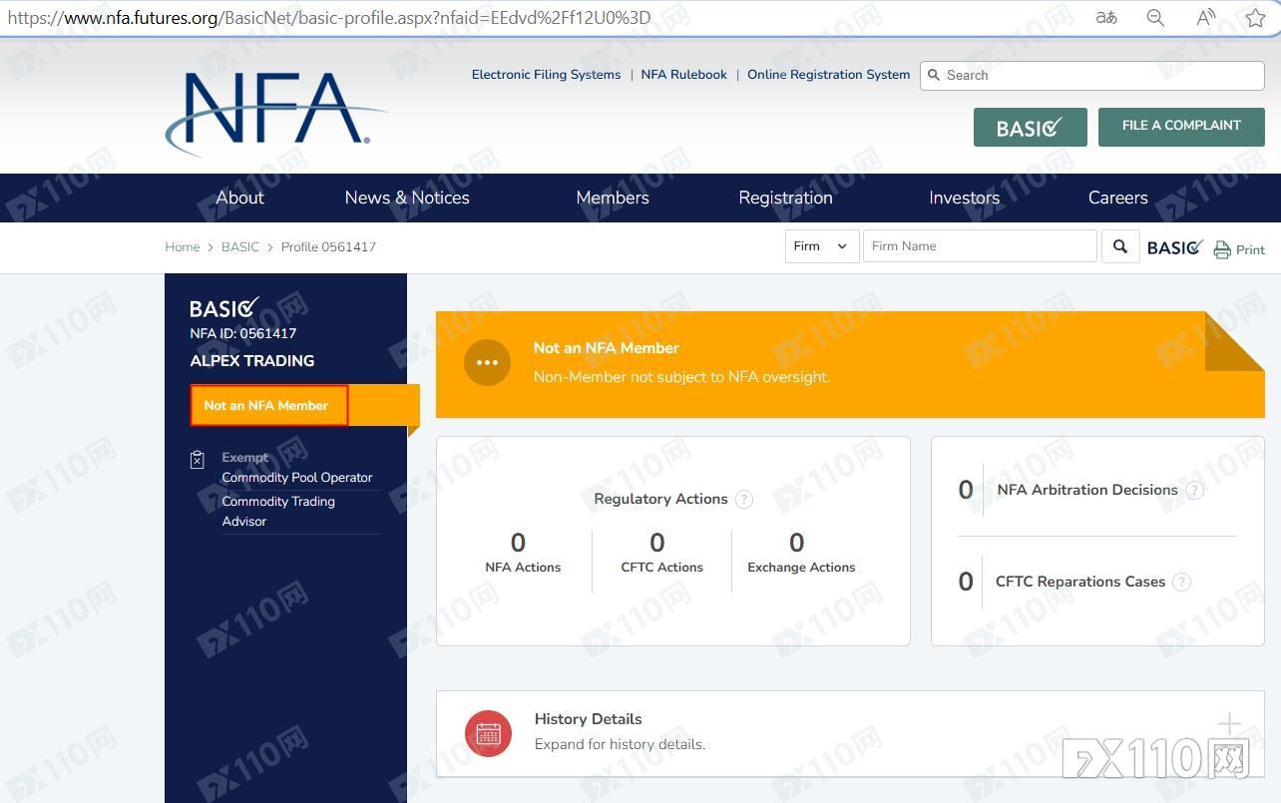Open the Registration menu
The height and width of the screenshot is (803, 1281).
pyautogui.click(x=785, y=198)
